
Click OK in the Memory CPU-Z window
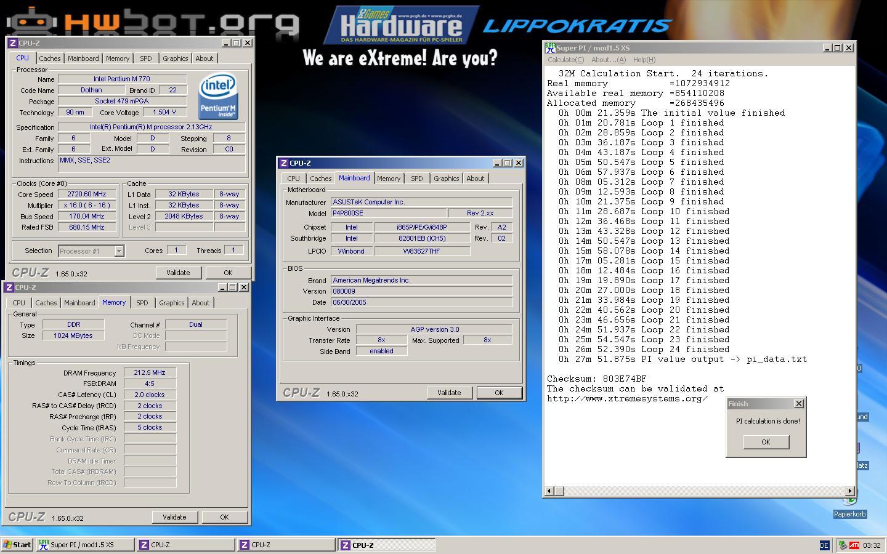point(224,517)
